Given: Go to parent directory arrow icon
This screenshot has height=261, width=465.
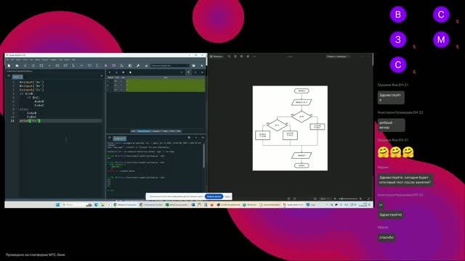Looking at the screenshot, I should pyautogui.click(x=202, y=65).
